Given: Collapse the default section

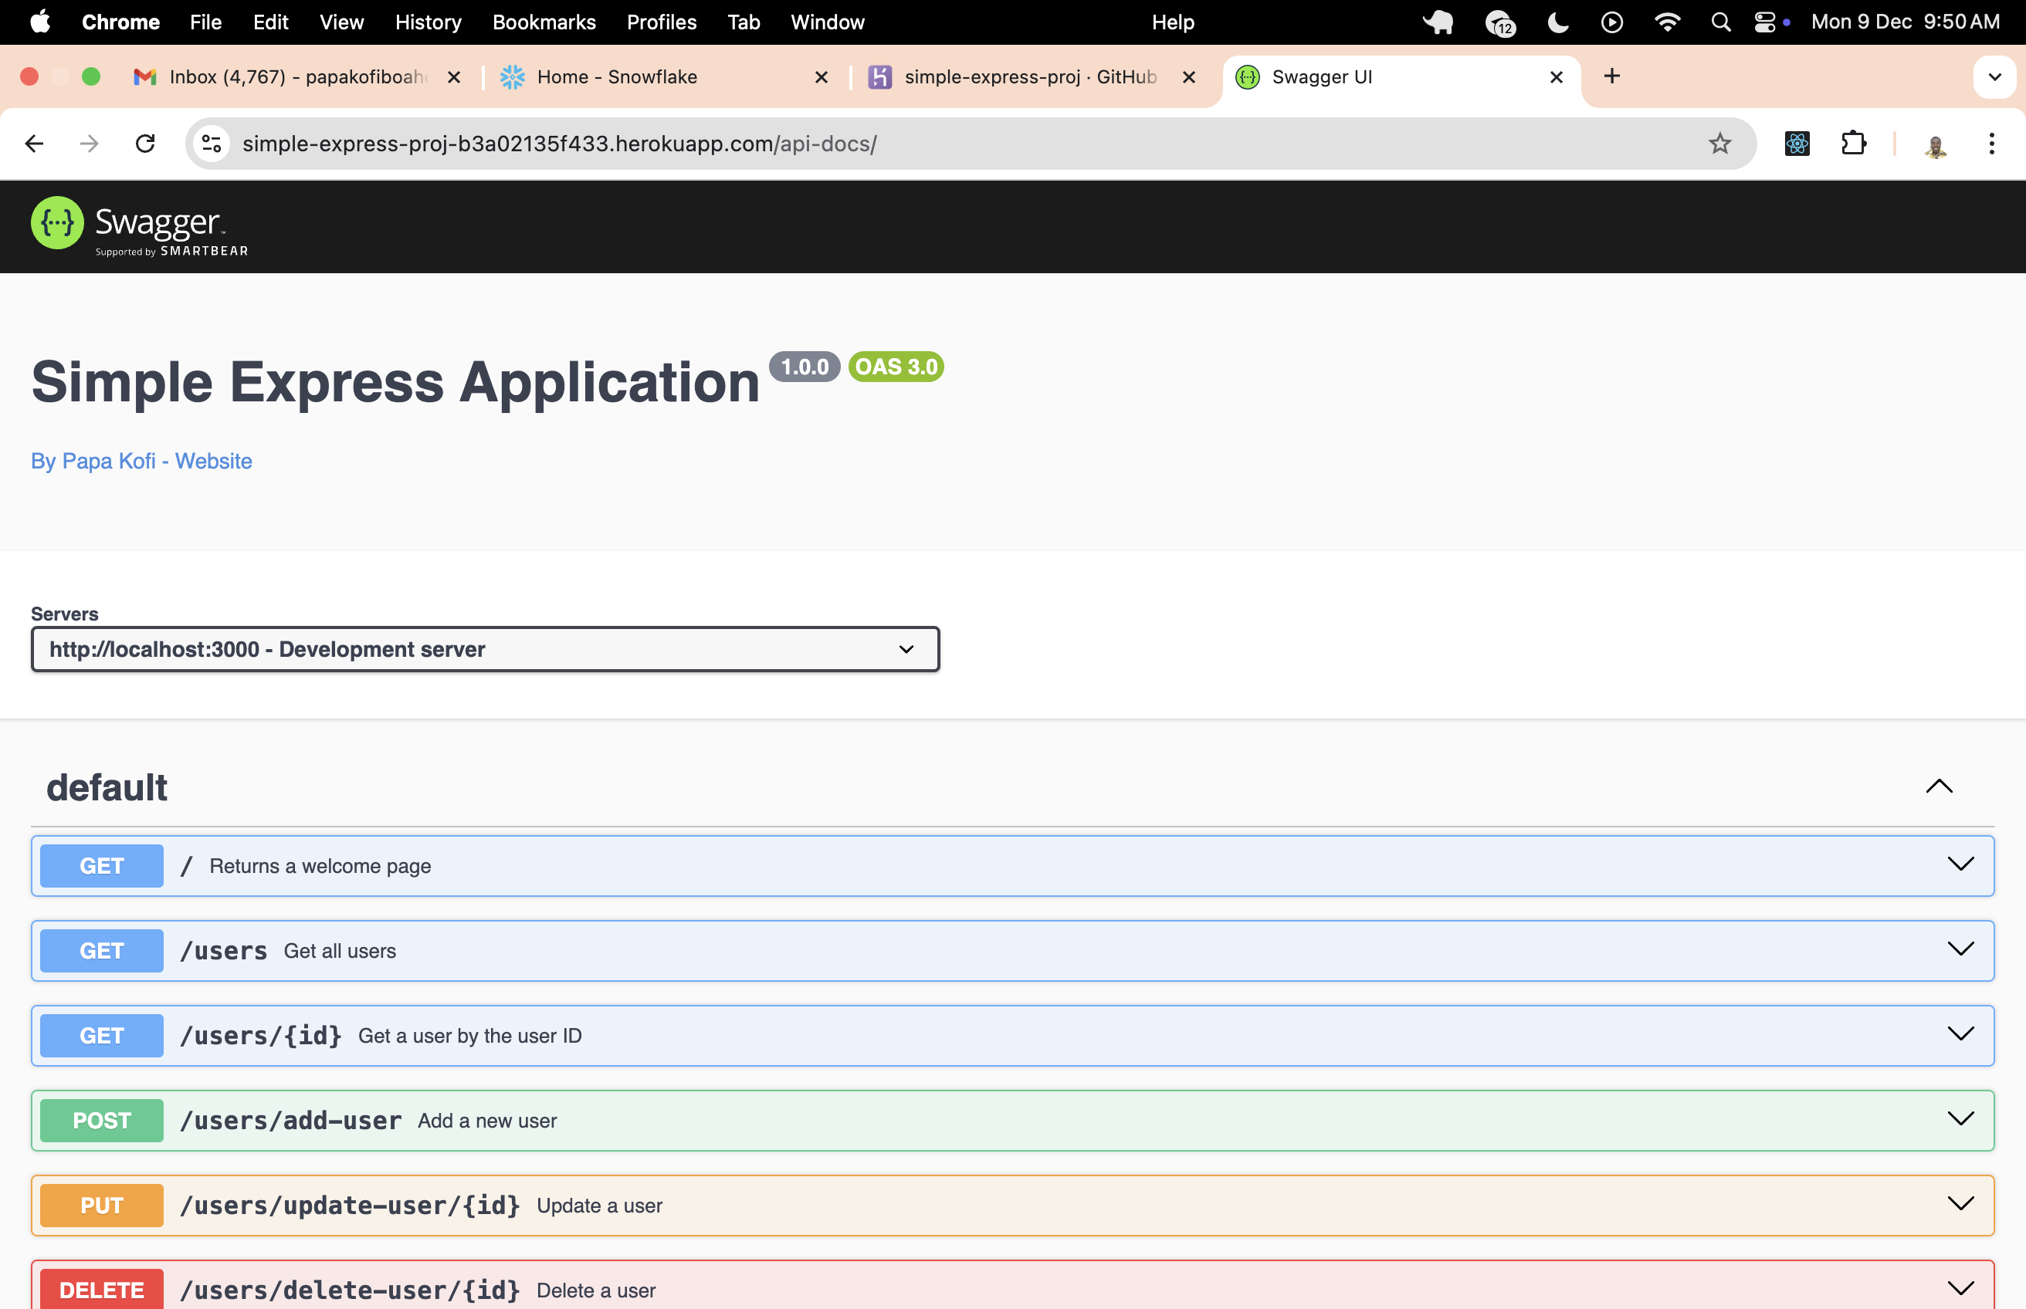Looking at the screenshot, I should point(1939,786).
